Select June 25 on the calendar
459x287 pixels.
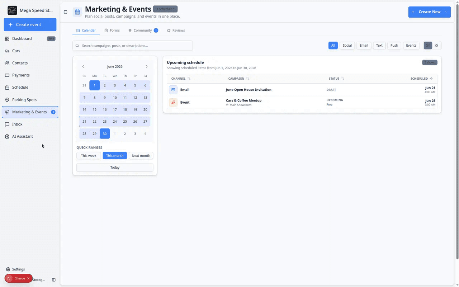pos(125,121)
